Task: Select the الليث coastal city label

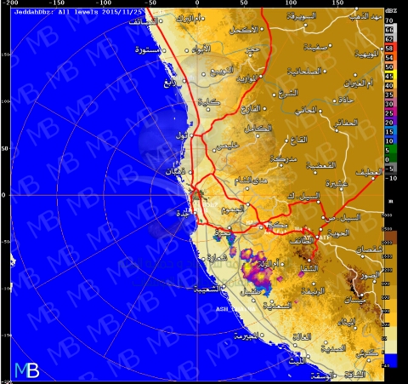Action: [x=297, y=361]
